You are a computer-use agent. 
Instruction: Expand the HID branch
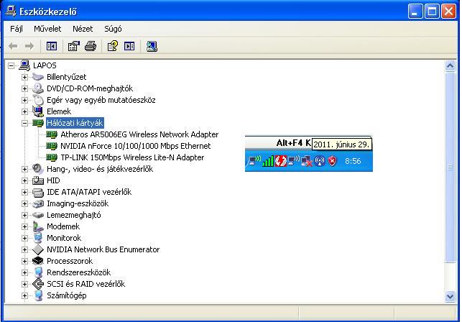tap(24, 180)
